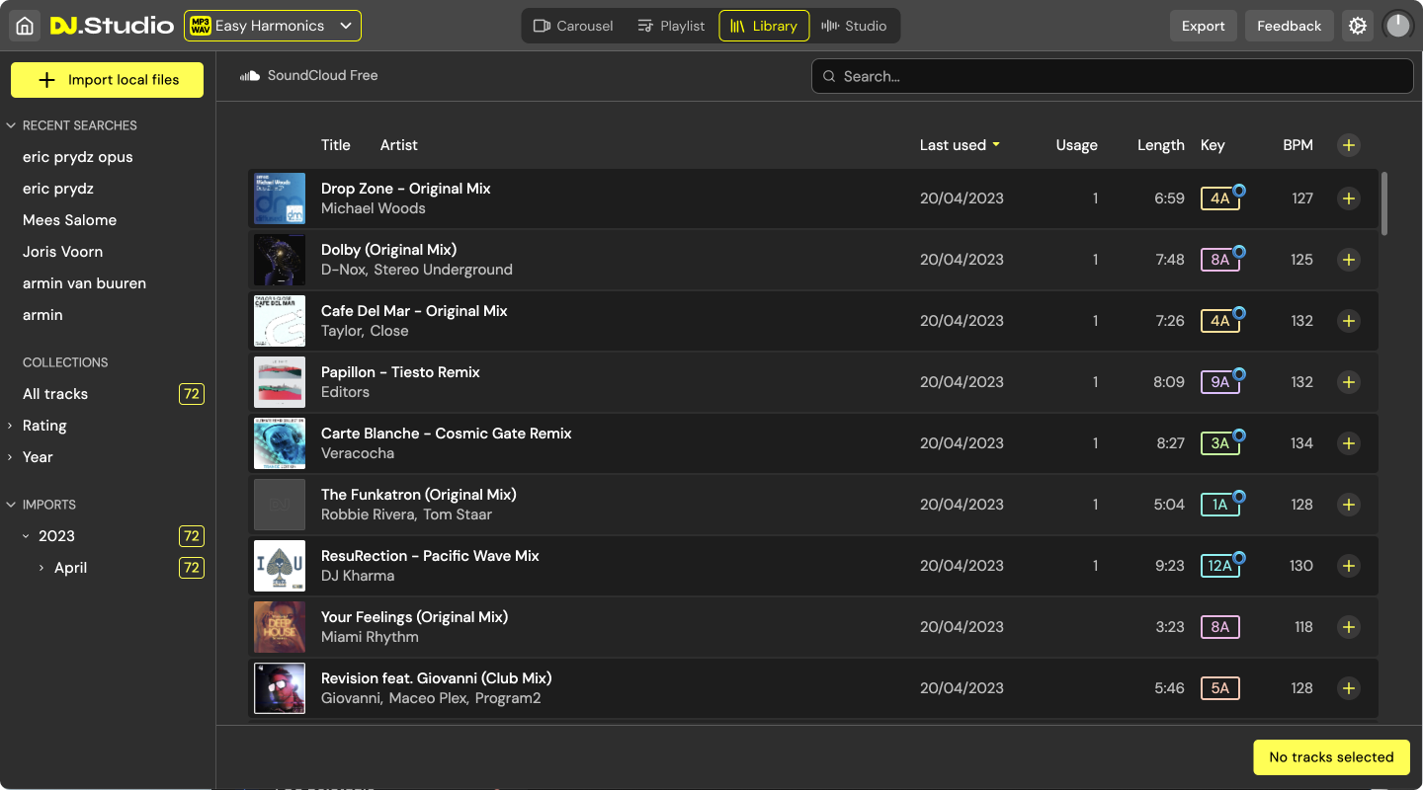Add Drop Zone track with plus icon
Screen dimensions: 1423x790
(x=1349, y=198)
